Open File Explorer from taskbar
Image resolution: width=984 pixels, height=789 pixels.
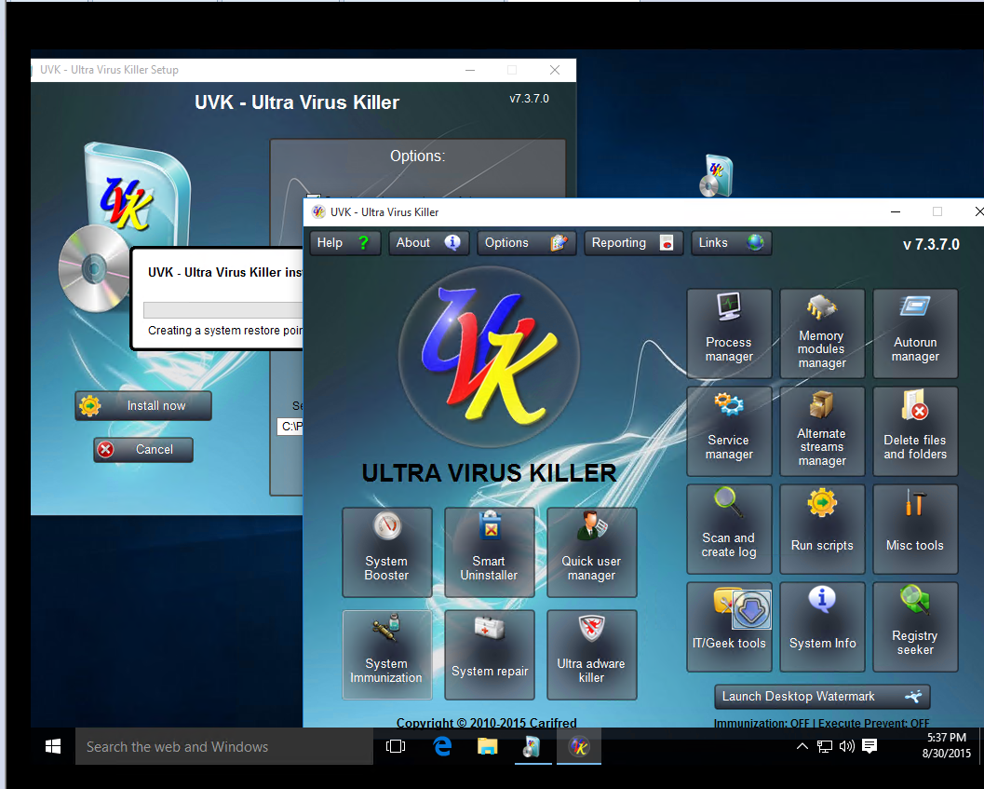point(487,746)
